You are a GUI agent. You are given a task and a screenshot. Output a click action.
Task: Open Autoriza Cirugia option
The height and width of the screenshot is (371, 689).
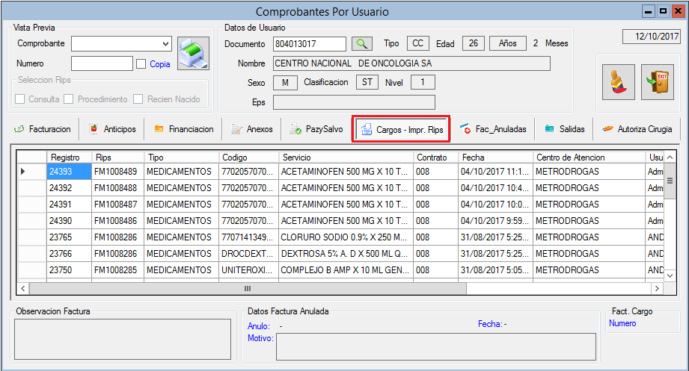pyautogui.click(x=637, y=129)
